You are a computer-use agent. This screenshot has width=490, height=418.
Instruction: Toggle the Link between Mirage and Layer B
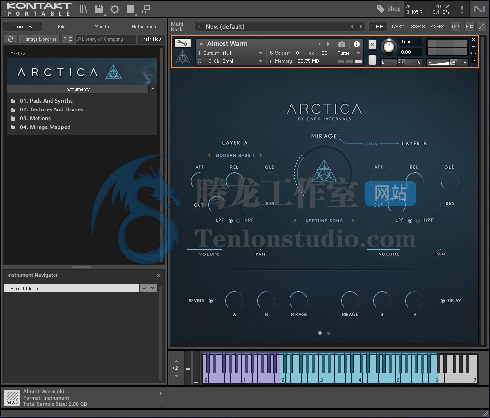pos(372,144)
